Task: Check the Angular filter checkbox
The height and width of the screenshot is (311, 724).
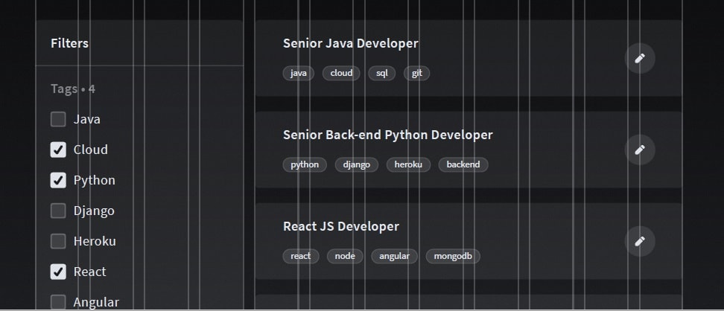Action: [58, 302]
